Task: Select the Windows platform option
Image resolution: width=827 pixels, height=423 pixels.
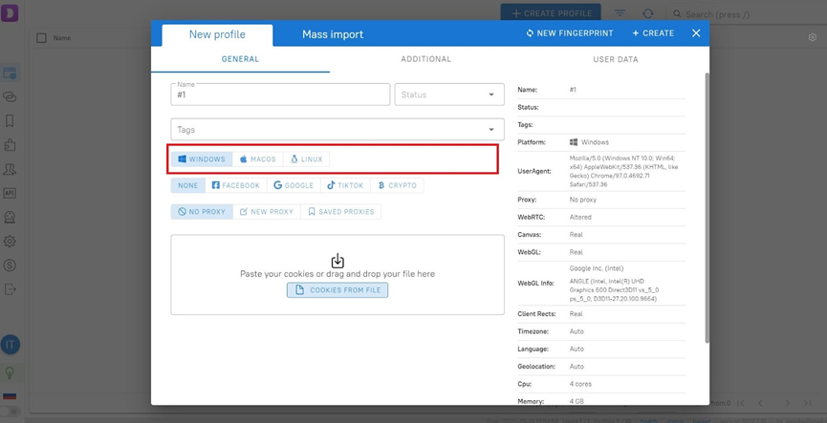Action: coord(202,159)
